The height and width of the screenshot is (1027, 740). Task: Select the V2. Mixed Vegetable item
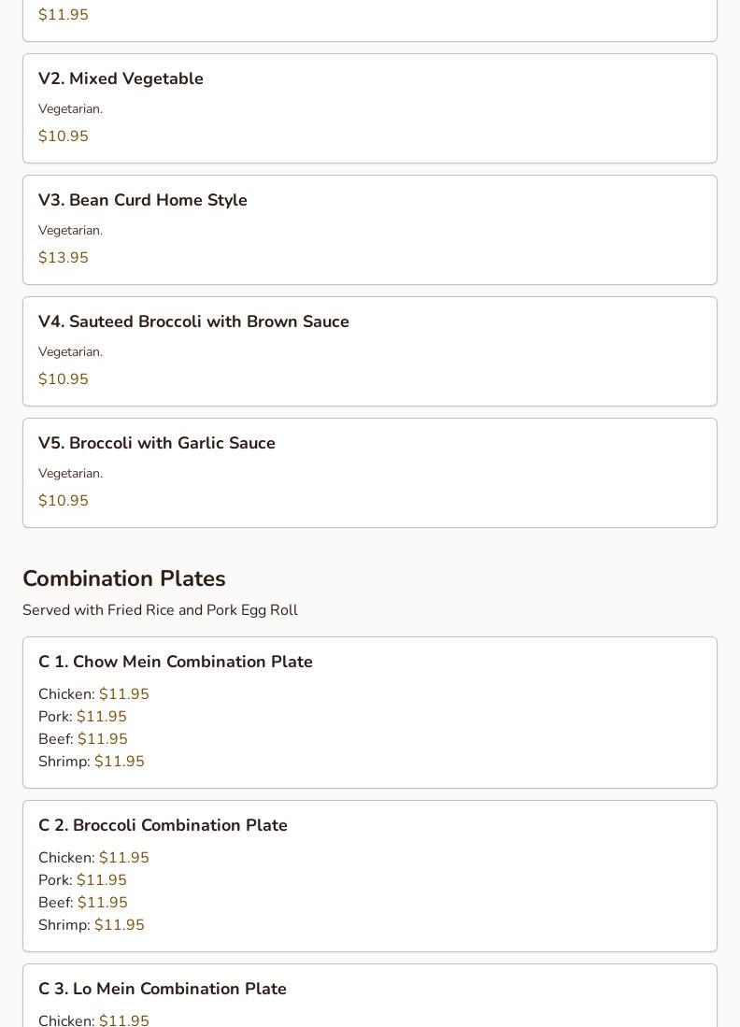[121, 78]
